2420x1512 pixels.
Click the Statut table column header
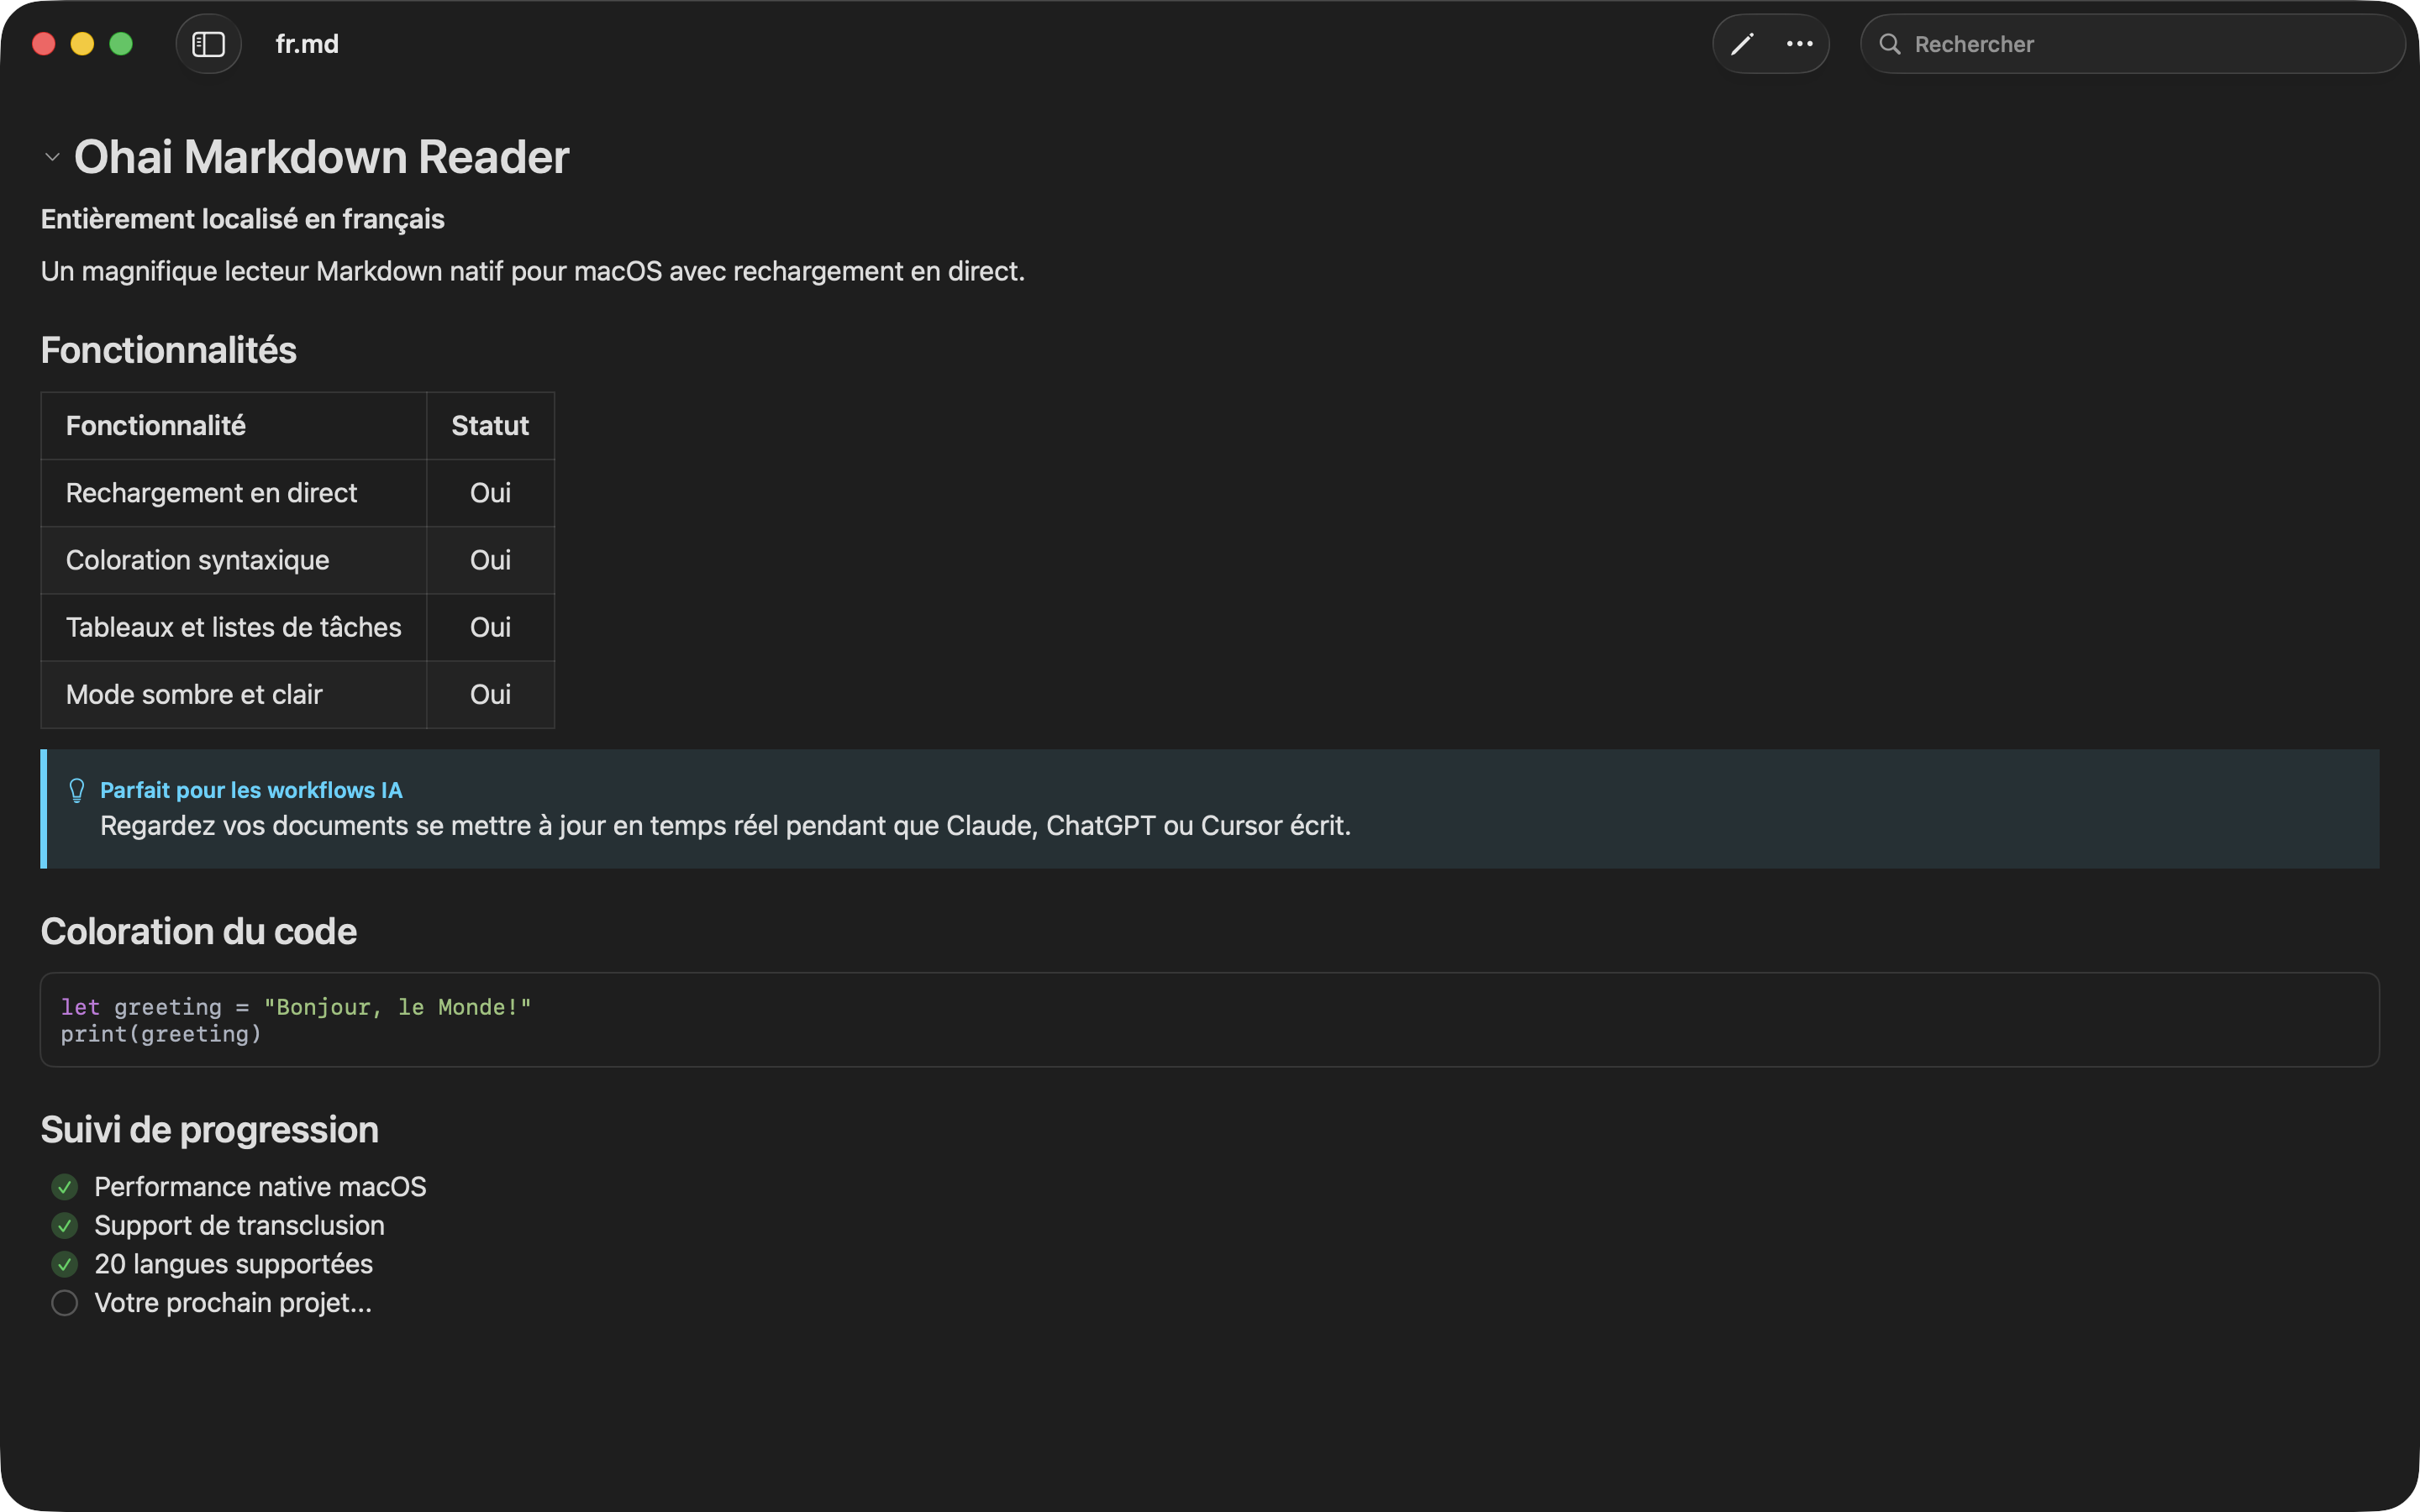click(489, 426)
